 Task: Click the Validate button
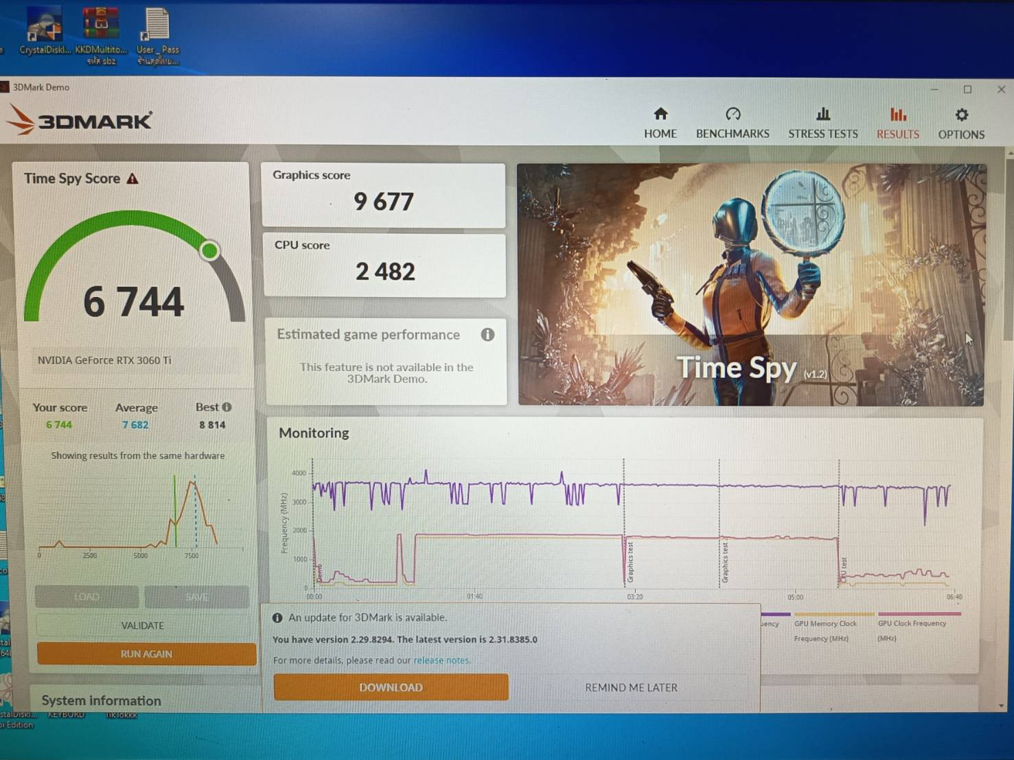coord(143,626)
